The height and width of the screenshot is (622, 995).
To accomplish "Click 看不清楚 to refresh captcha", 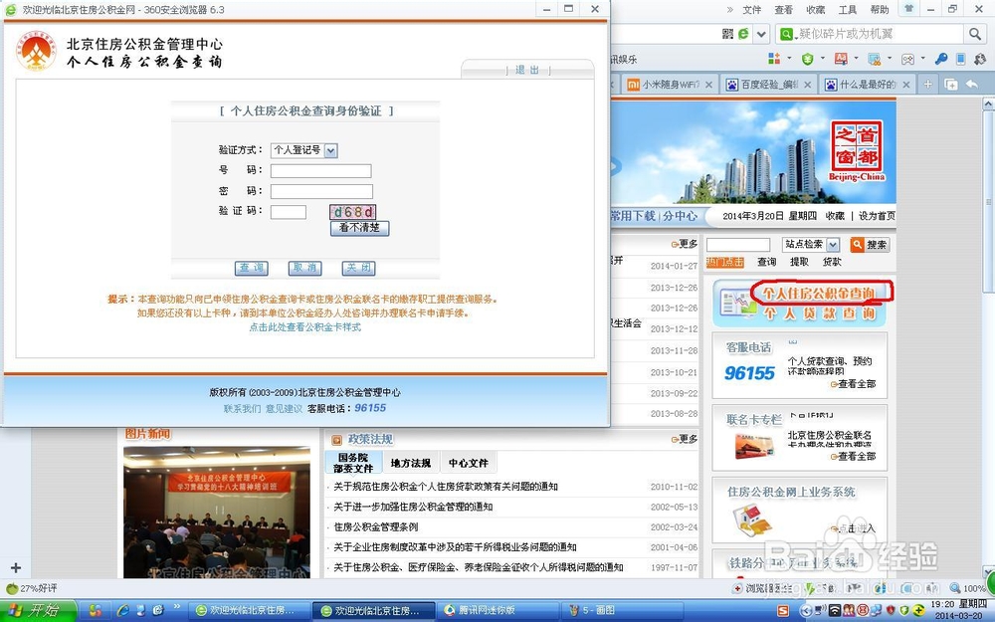I will [359, 228].
